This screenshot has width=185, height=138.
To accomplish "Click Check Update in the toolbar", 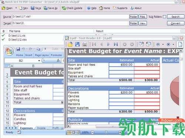I will (x=72, y=8).
